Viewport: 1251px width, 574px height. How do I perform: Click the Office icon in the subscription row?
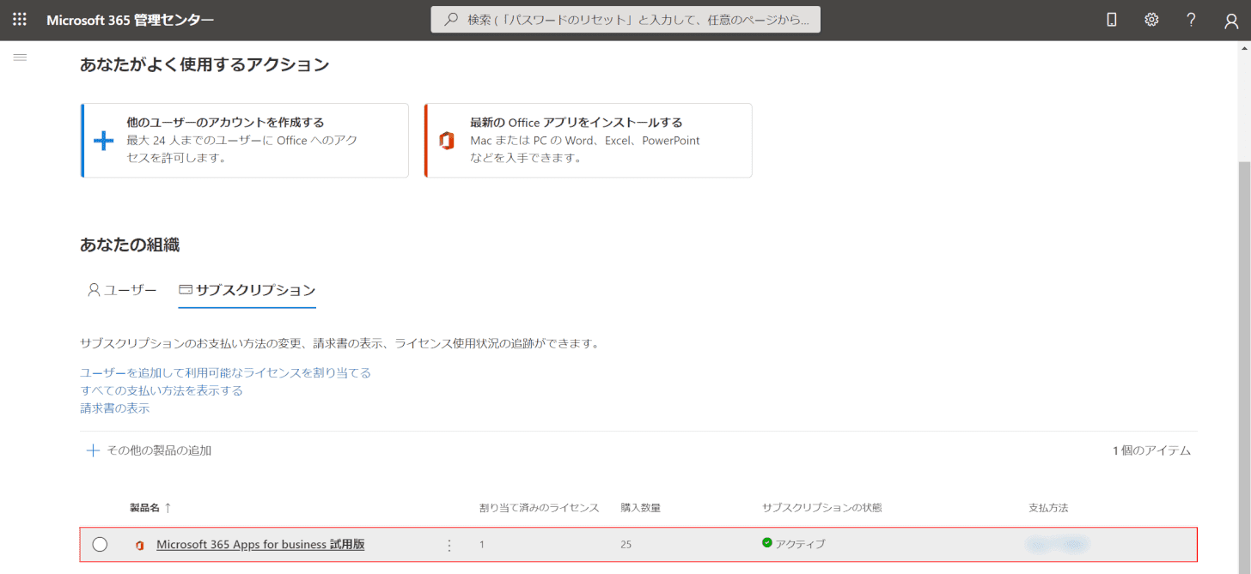(x=139, y=545)
